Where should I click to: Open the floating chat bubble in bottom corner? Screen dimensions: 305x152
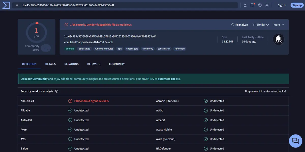295,141
